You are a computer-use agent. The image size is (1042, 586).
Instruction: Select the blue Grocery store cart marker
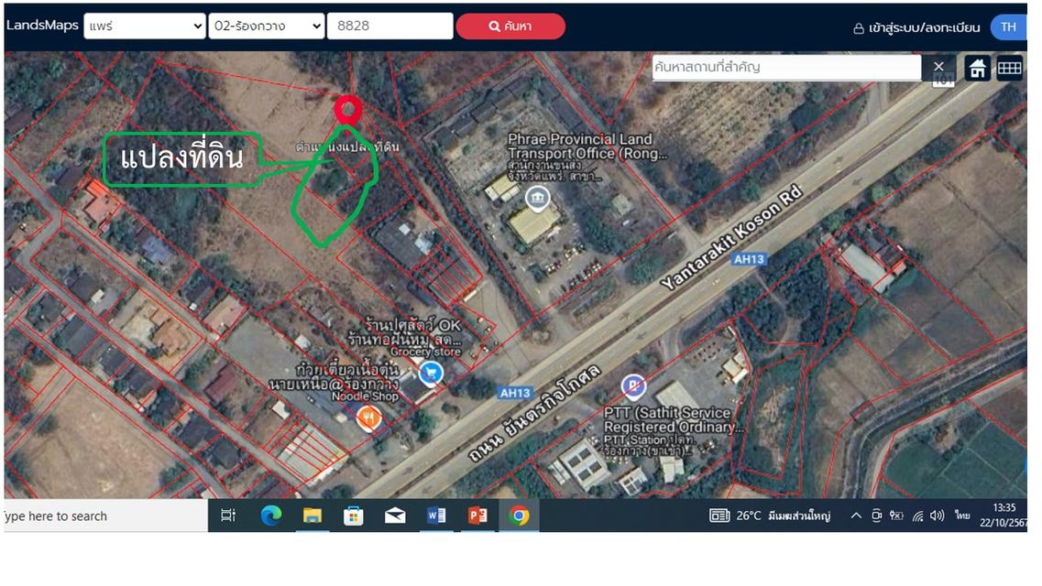click(x=431, y=374)
